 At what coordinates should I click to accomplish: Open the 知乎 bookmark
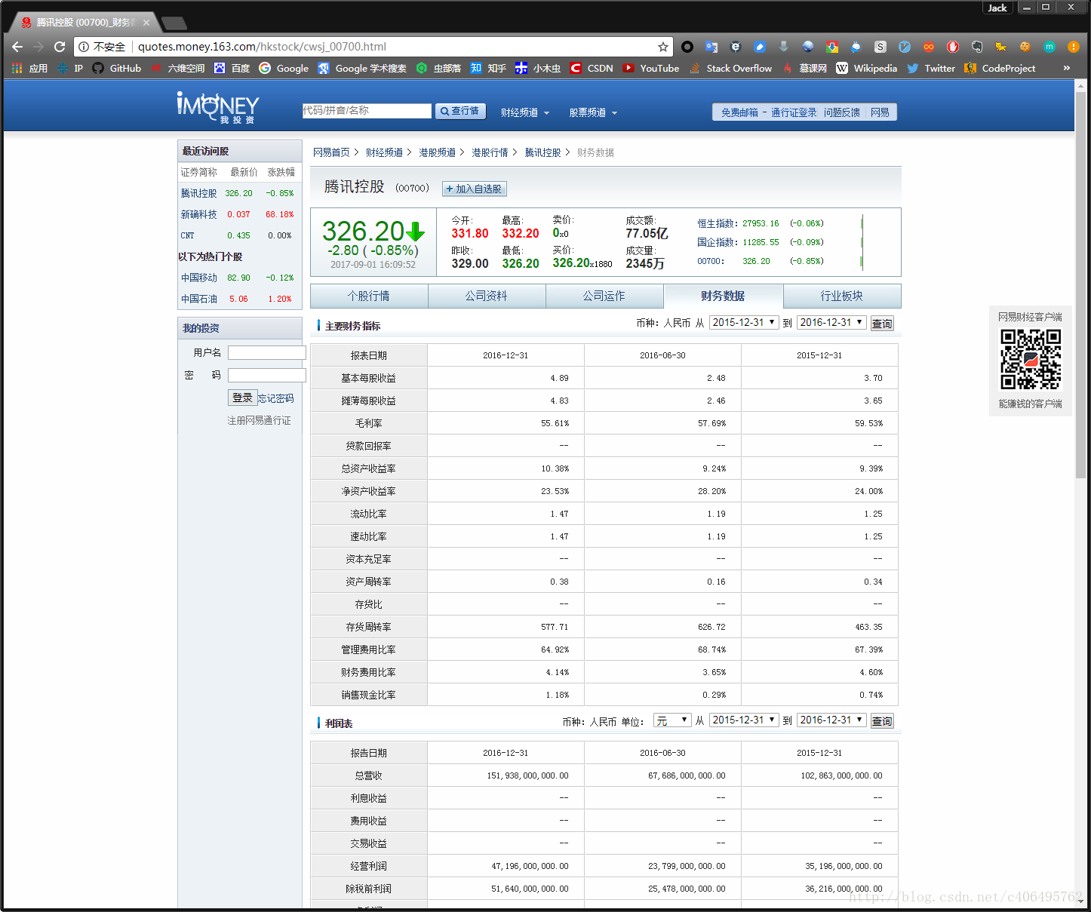488,68
